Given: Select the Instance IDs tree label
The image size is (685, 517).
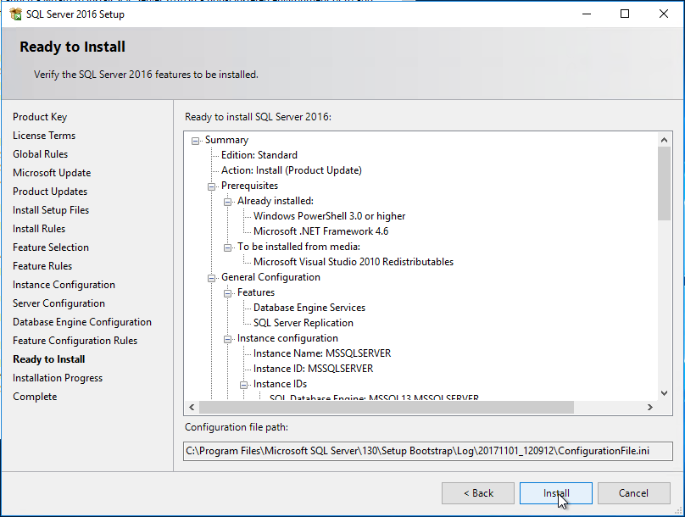Looking at the screenshot, I should point(280,384).
